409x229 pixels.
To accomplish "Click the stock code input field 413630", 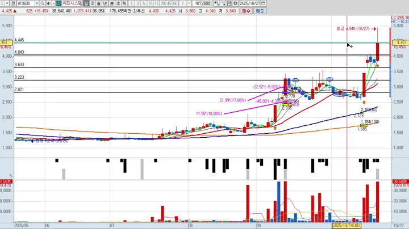I will (26, 3).
